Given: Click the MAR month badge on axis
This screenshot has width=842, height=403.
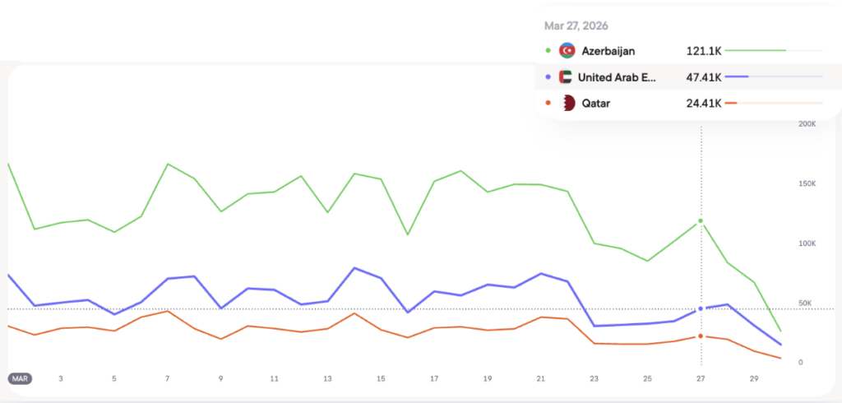Looking at the screenshot, I should (x=21, y=378).
